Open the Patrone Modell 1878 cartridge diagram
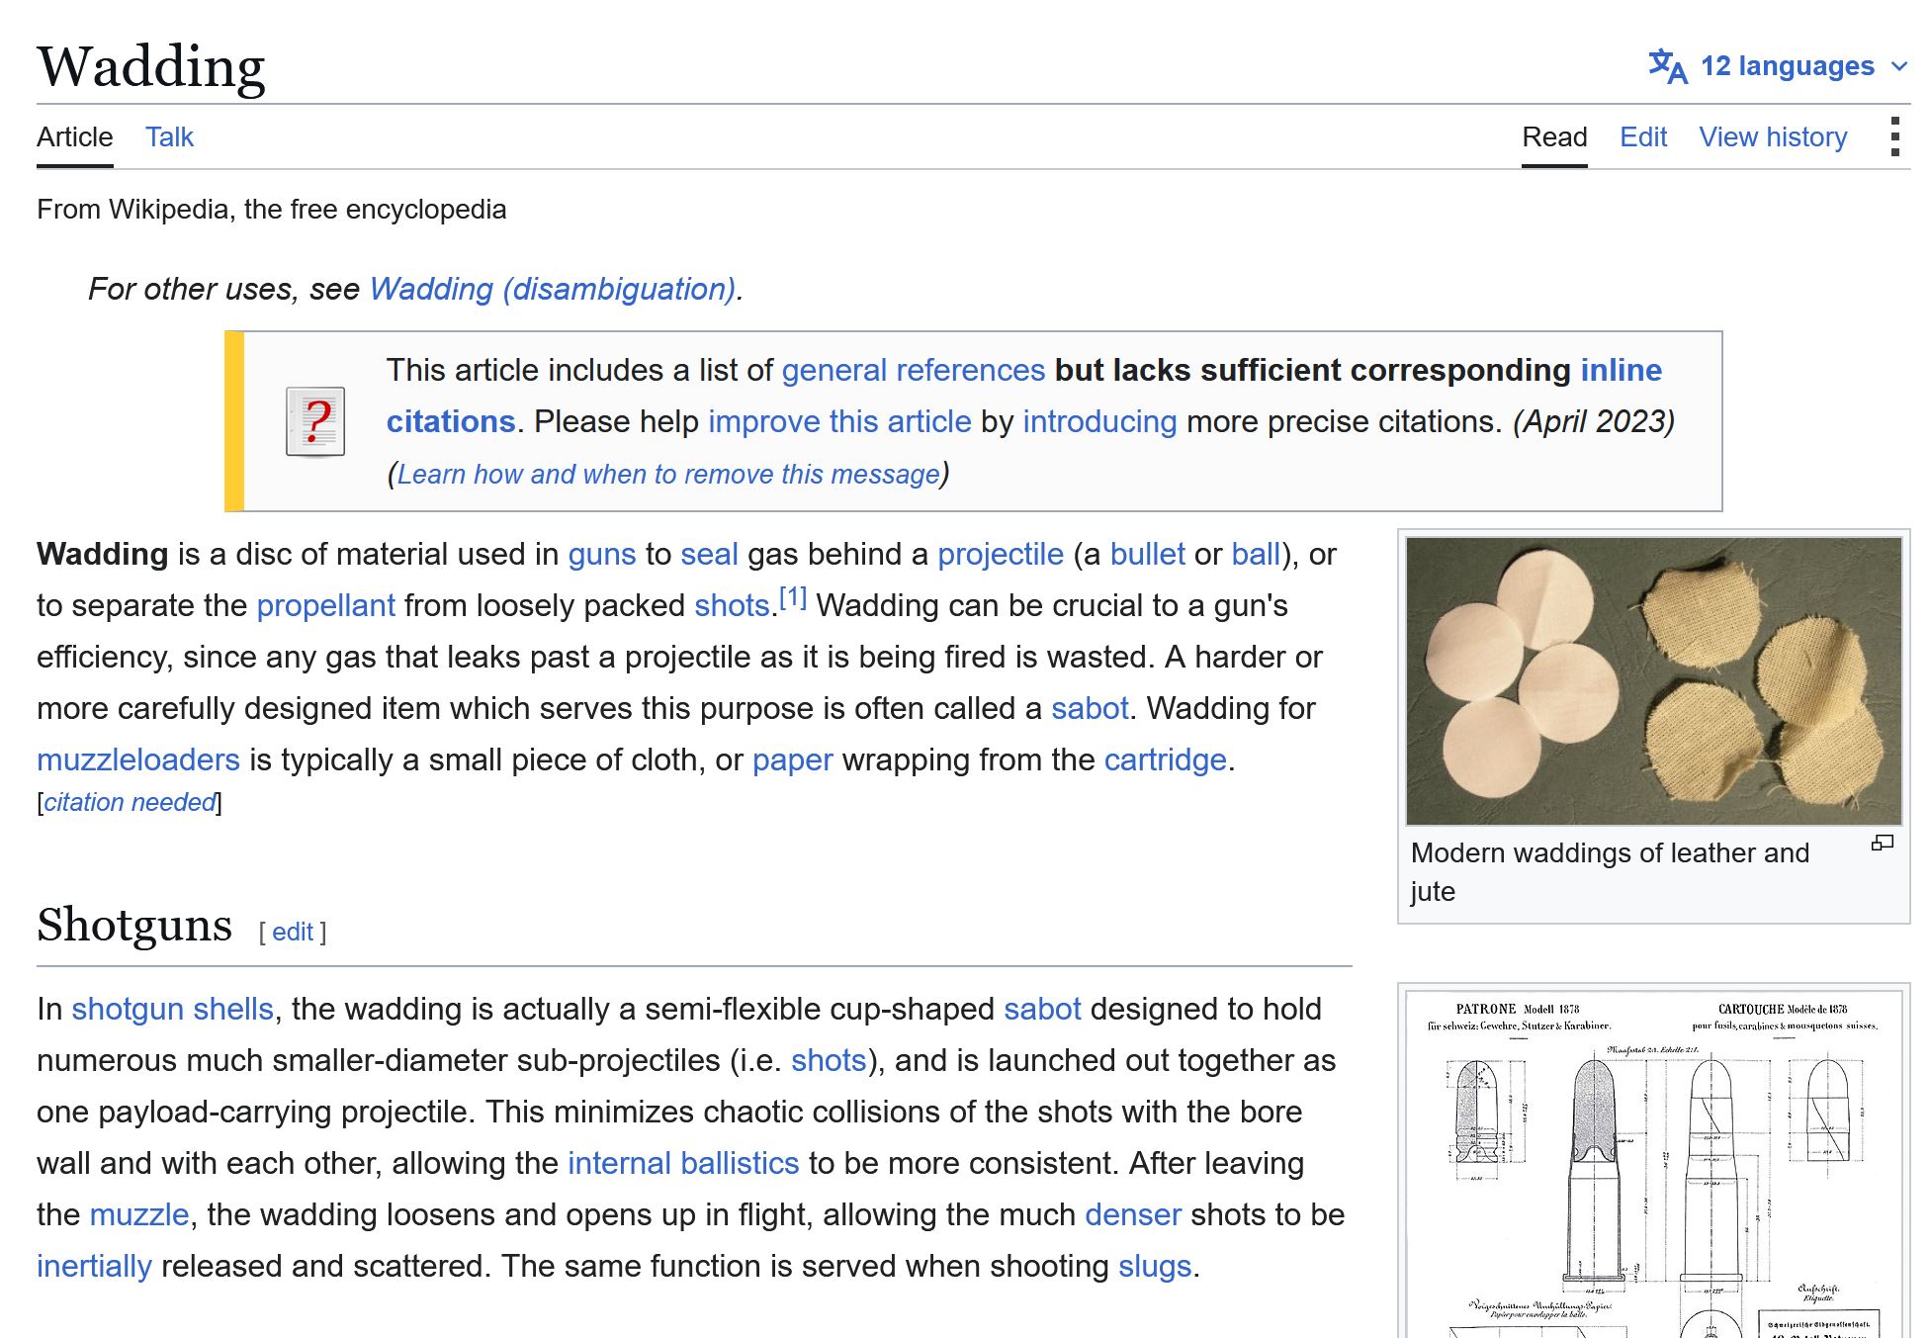The height and width of the screenshot is (1338, 1930). [x=1653, y=1164]
